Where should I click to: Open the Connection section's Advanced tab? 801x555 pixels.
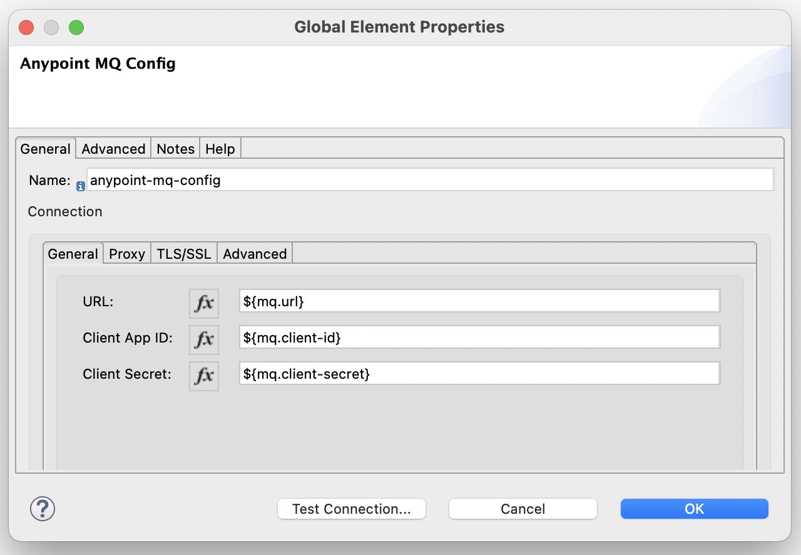click(255, 254)
